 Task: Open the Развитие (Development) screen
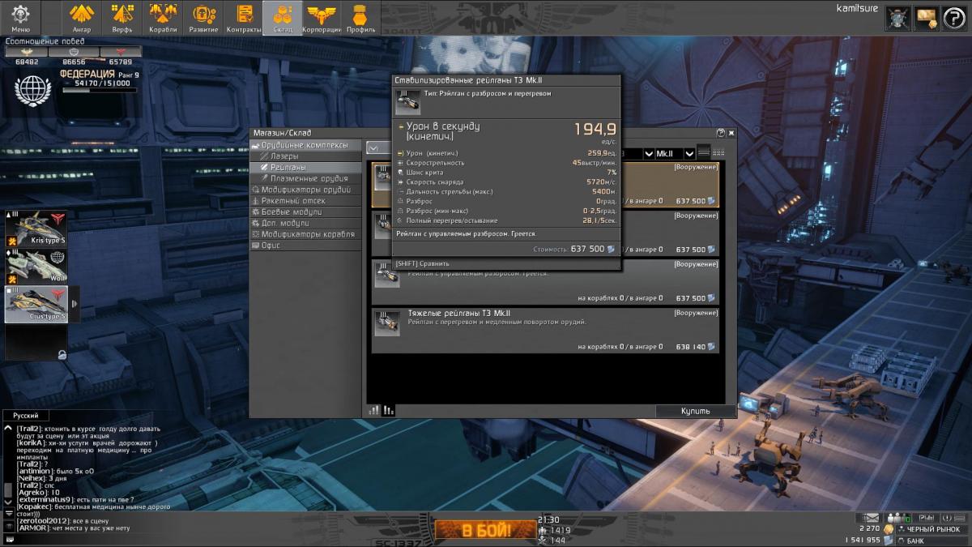pos(203,18)
